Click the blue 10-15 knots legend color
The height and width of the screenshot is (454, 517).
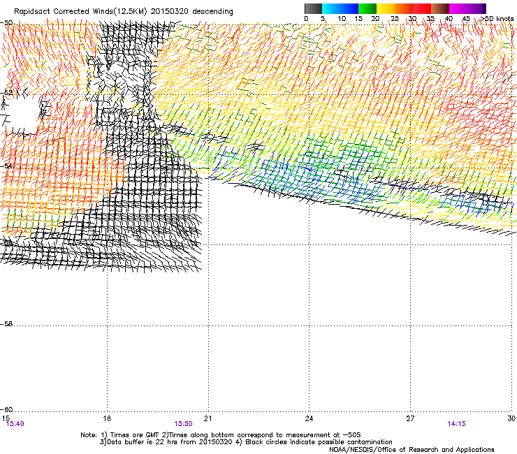[x=349, y=8]
